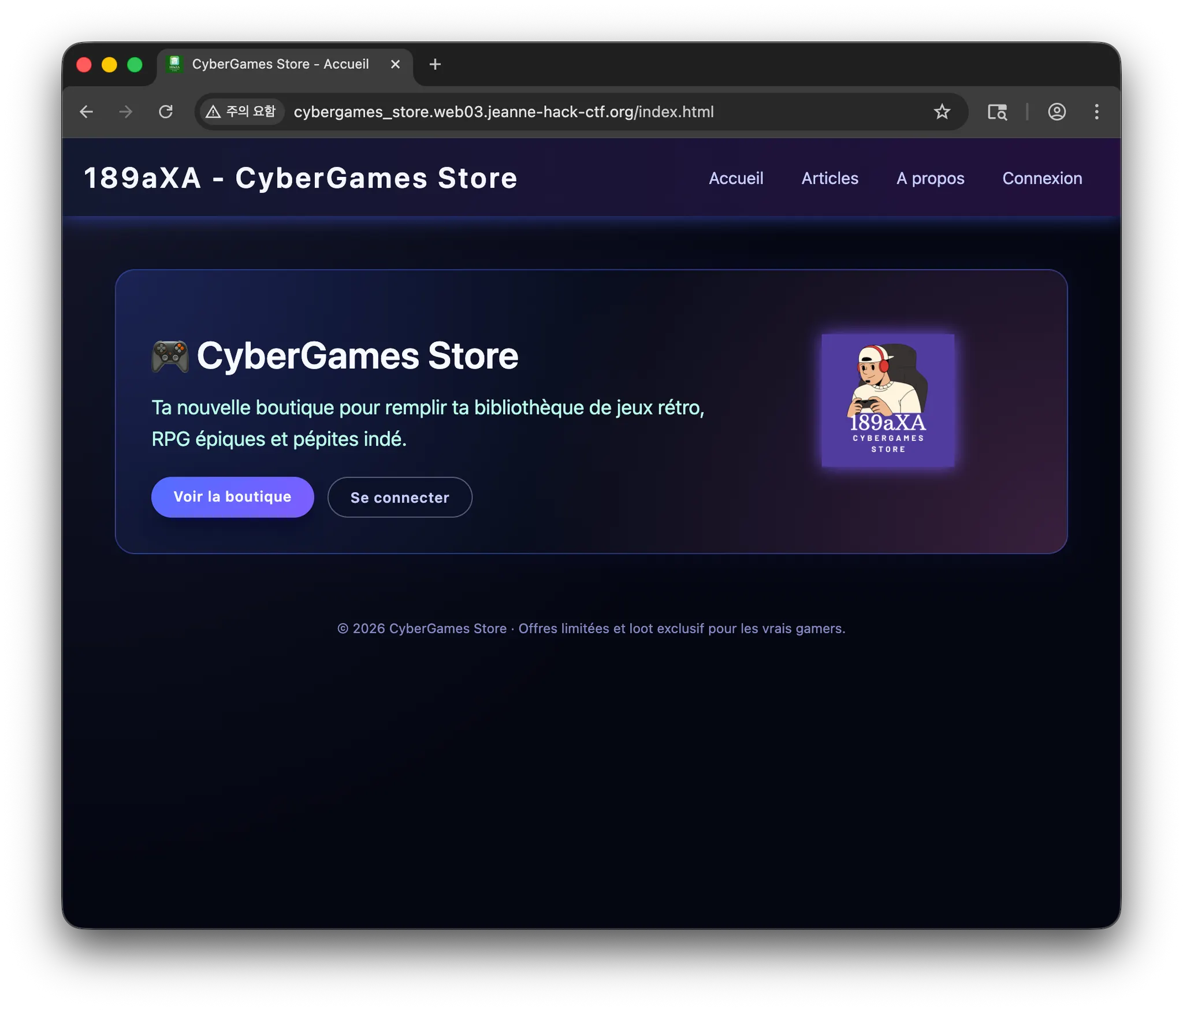Open the Connexion nav link
Viewport: 1183px width, 1011px height.
click(1041, 178)
